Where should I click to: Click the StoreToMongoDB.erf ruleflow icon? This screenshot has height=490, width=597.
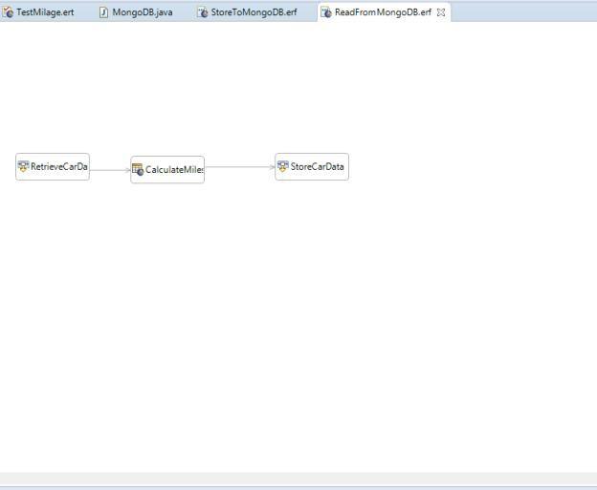point(203,12)
